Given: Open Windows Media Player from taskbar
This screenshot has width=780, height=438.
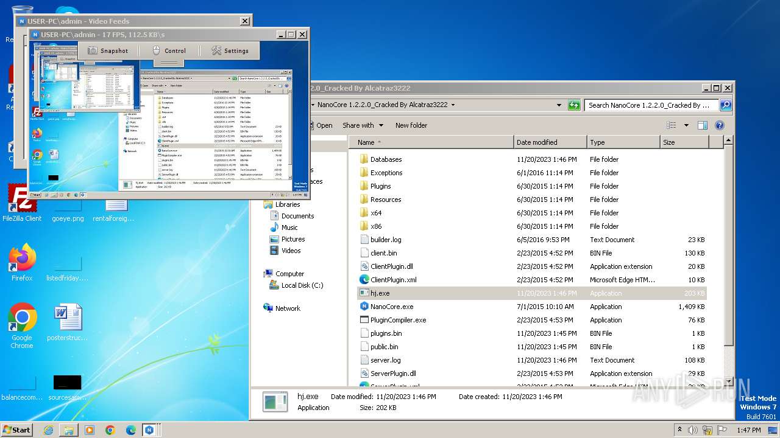Looking at the screenshot, I should point(90,430).
